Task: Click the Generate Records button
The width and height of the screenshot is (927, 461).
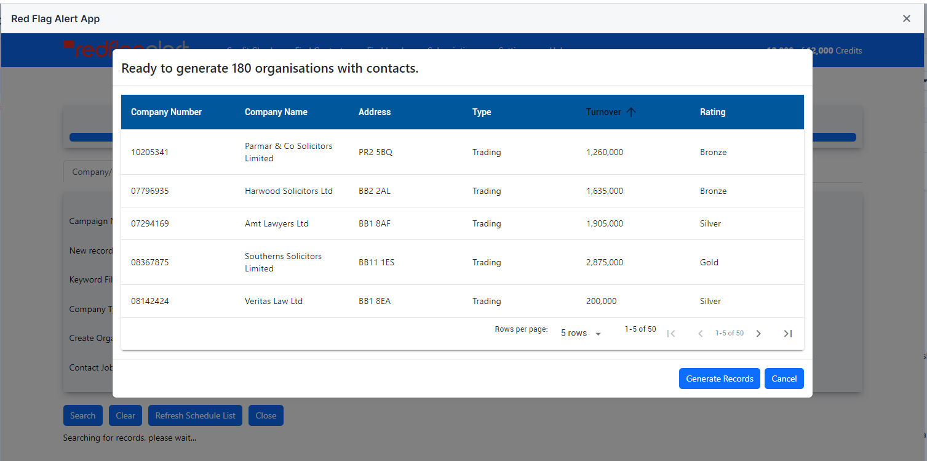Action: pyautogui.click(x=720, y=379)
